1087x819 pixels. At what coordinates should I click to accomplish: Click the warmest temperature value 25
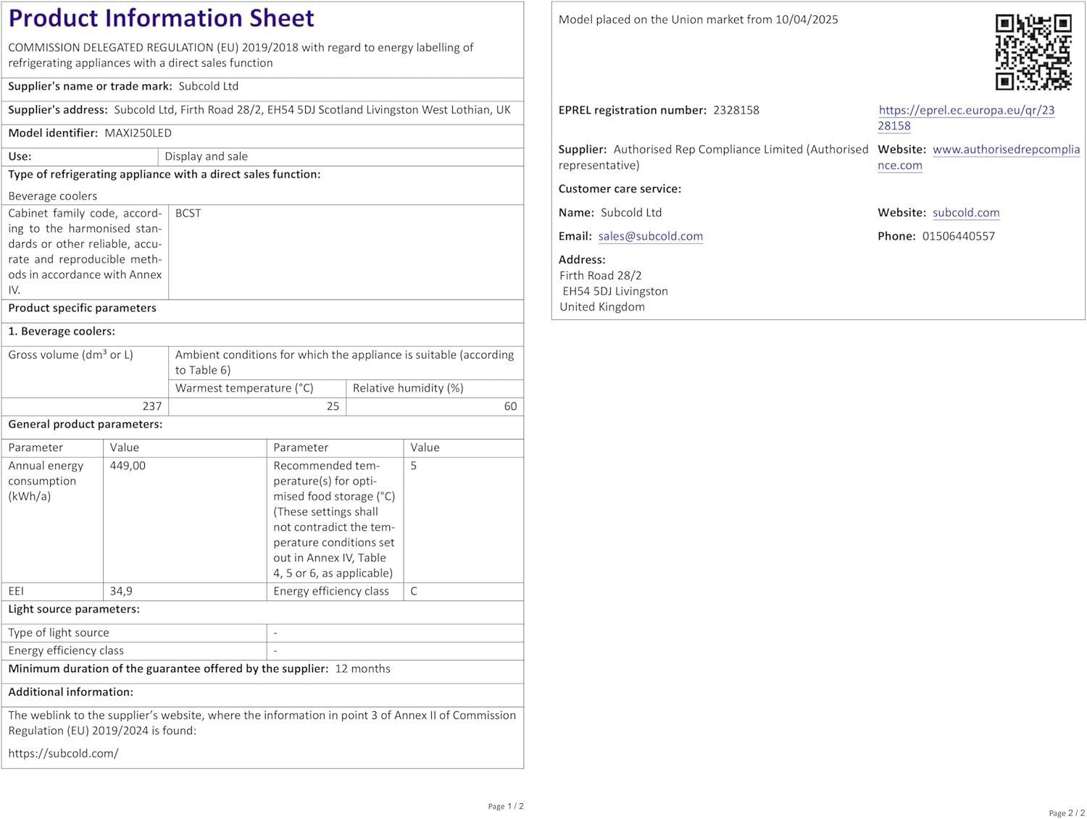point(333,406)
